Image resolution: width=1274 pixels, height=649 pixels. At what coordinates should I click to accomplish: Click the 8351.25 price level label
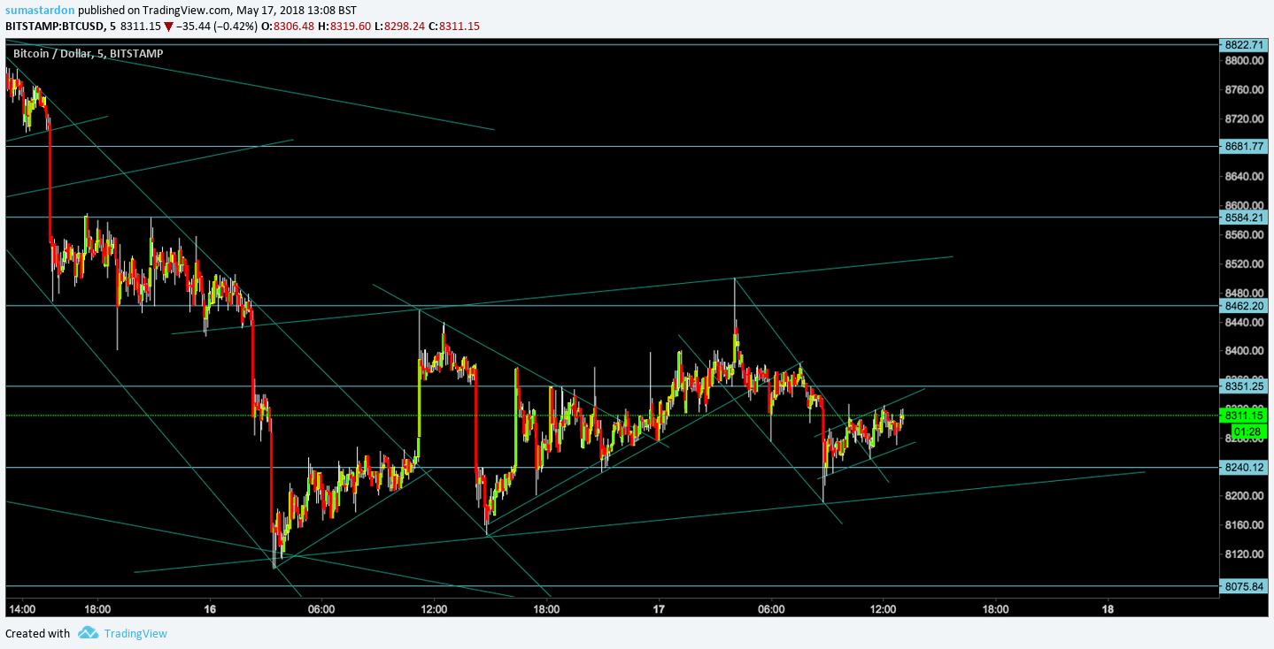(x=1245, y=386)
